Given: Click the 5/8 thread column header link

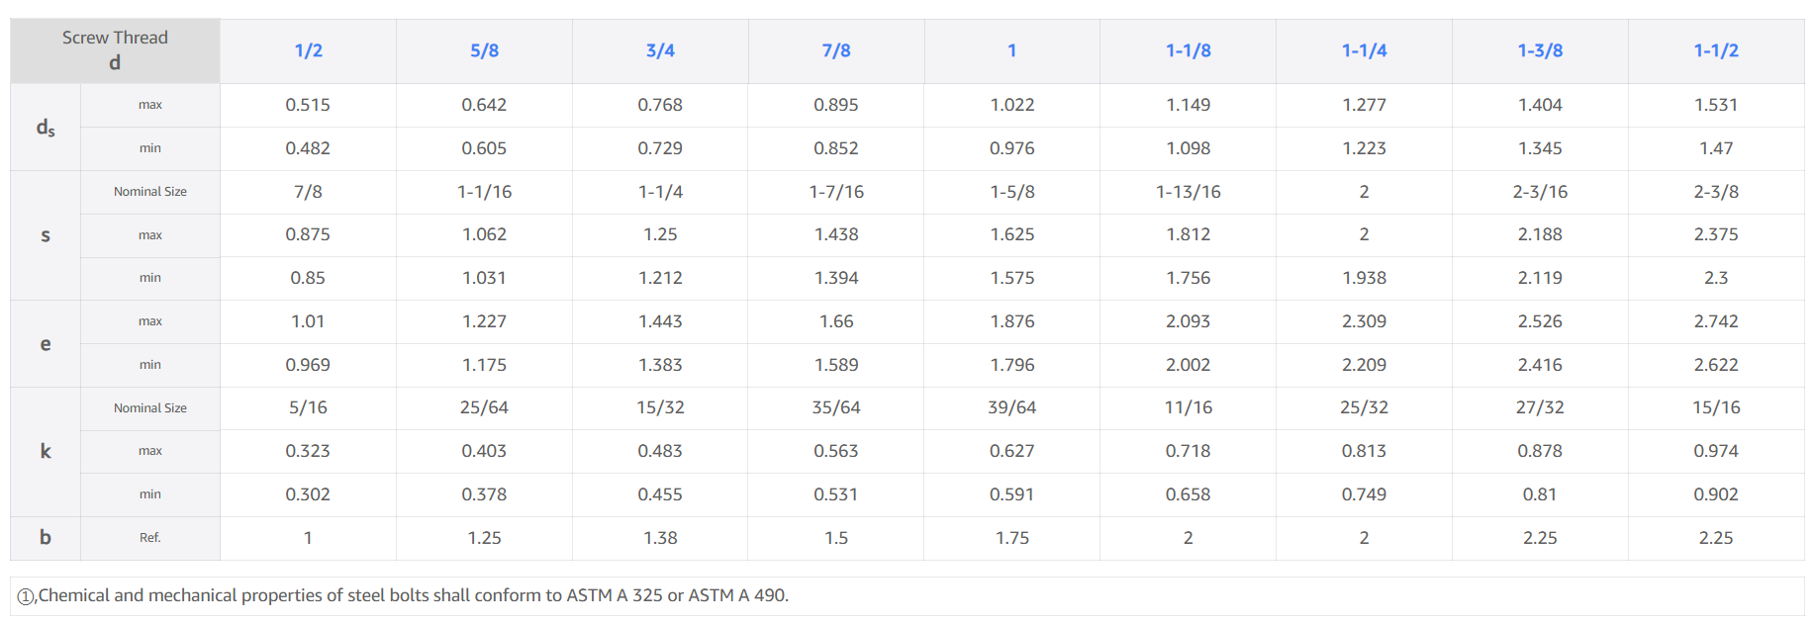Looking at the screenshot, I should pyautogui.click(x=484, y=50).
